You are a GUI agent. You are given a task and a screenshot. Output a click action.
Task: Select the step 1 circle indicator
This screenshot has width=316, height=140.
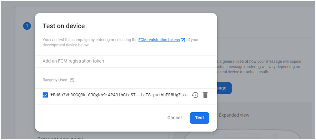pos(27,26)
